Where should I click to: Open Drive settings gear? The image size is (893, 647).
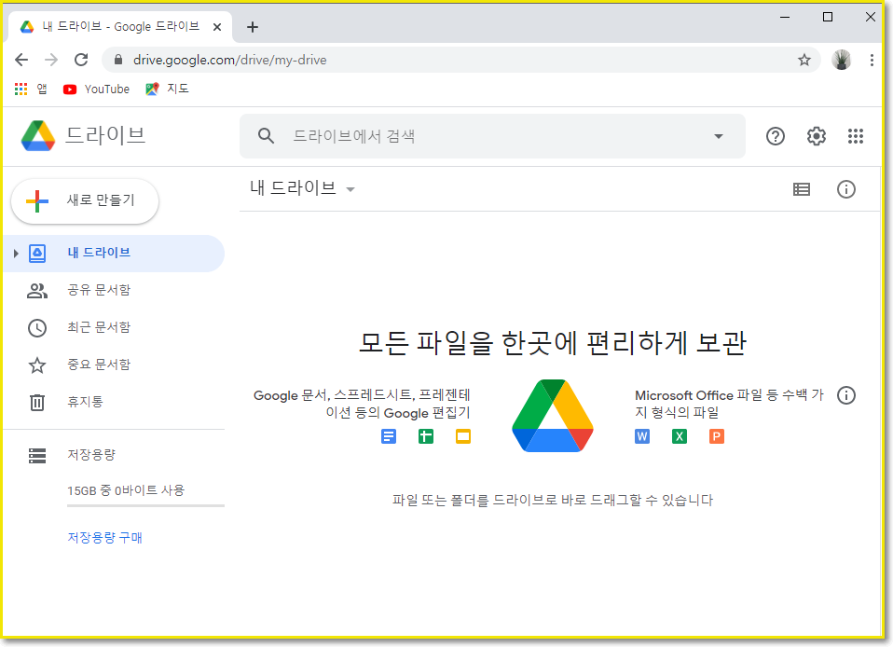[817, 136]
